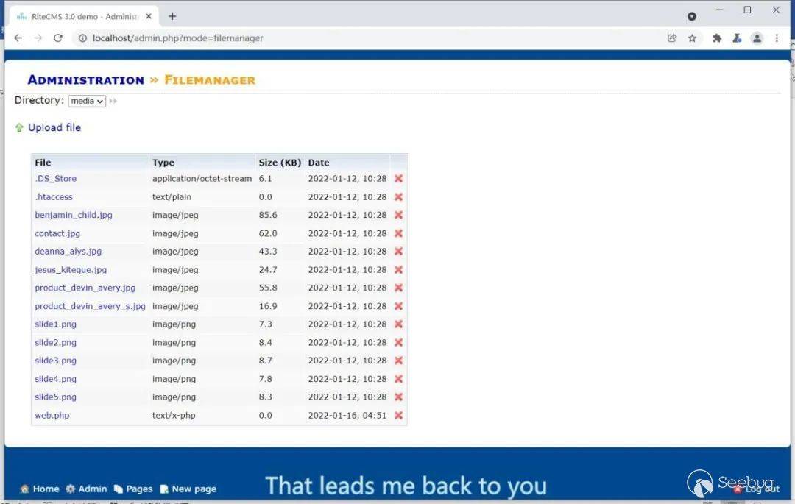Screen dimensions: 795x504
Task: Delete benjamin_child.jpg with red X
Action: pos(398,215)
